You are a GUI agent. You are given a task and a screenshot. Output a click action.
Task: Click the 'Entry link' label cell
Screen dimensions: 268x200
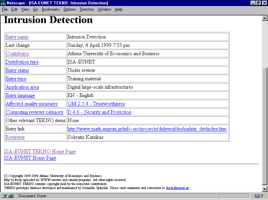tap(36, 129)
